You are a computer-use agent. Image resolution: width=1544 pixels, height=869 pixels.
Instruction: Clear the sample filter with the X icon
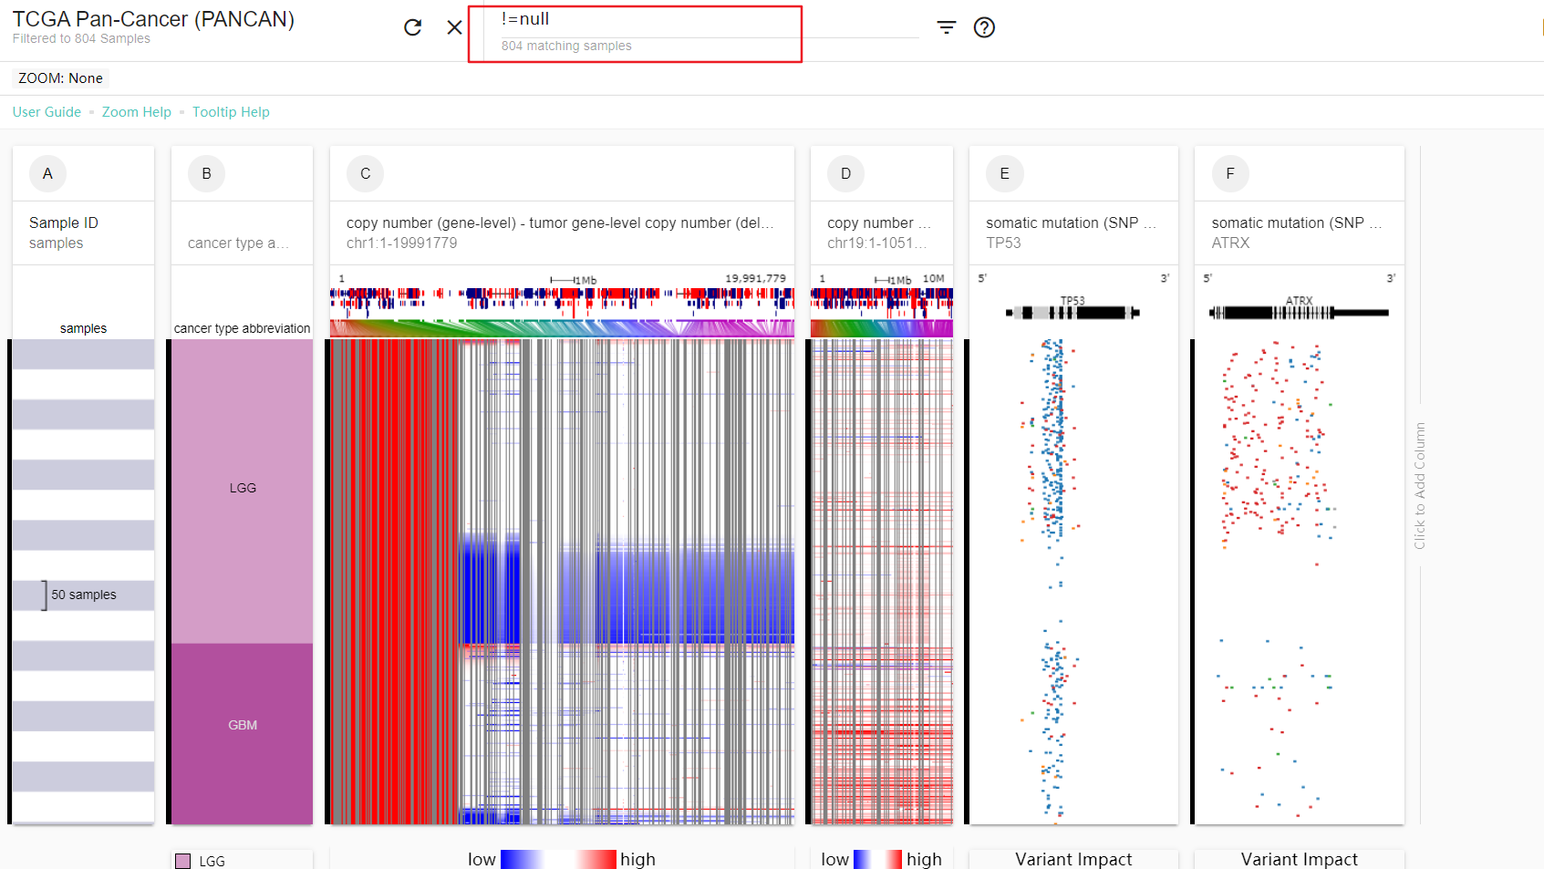(454, 27)
